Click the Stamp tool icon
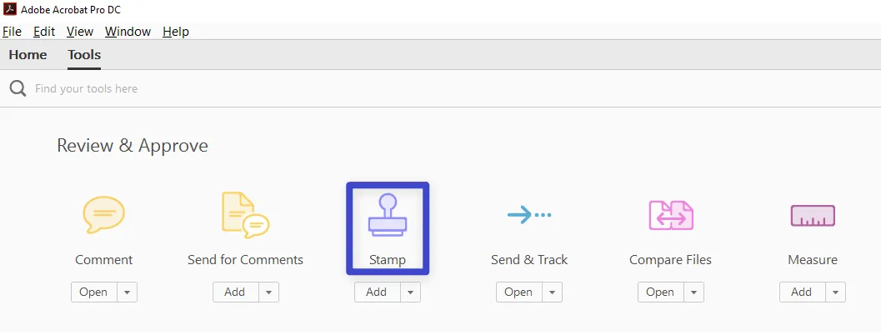 [387, 216]
